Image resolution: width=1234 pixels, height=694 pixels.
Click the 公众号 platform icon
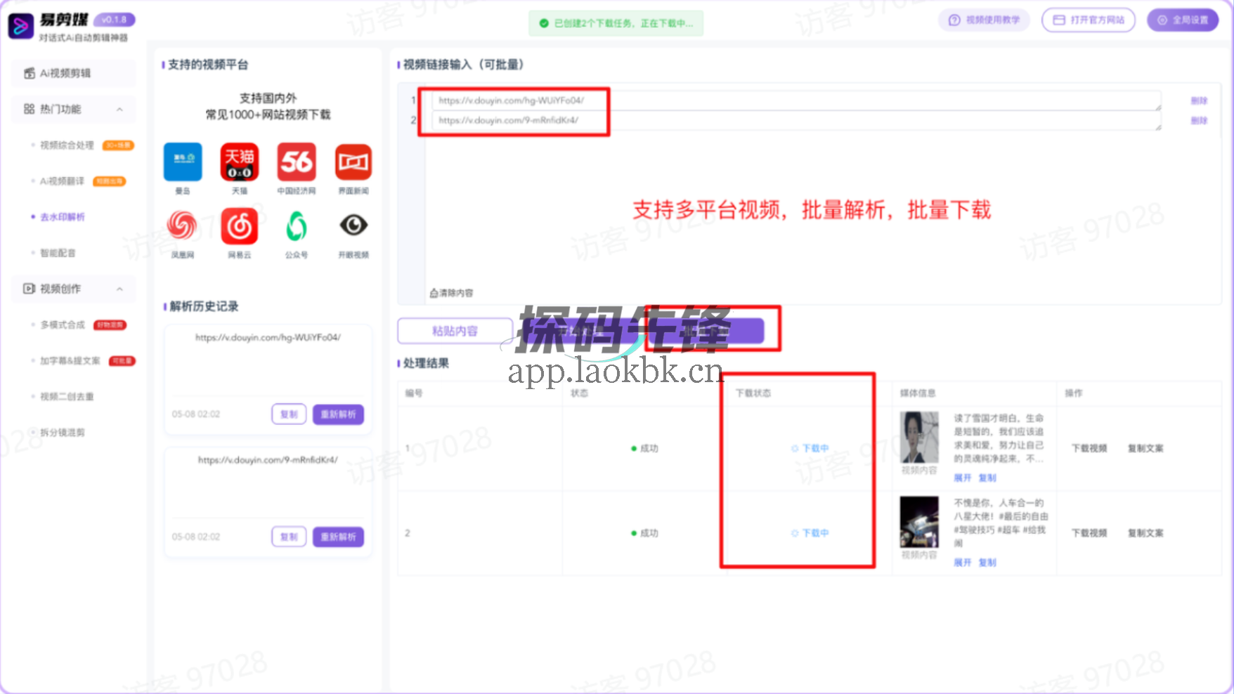click(296, 226)
